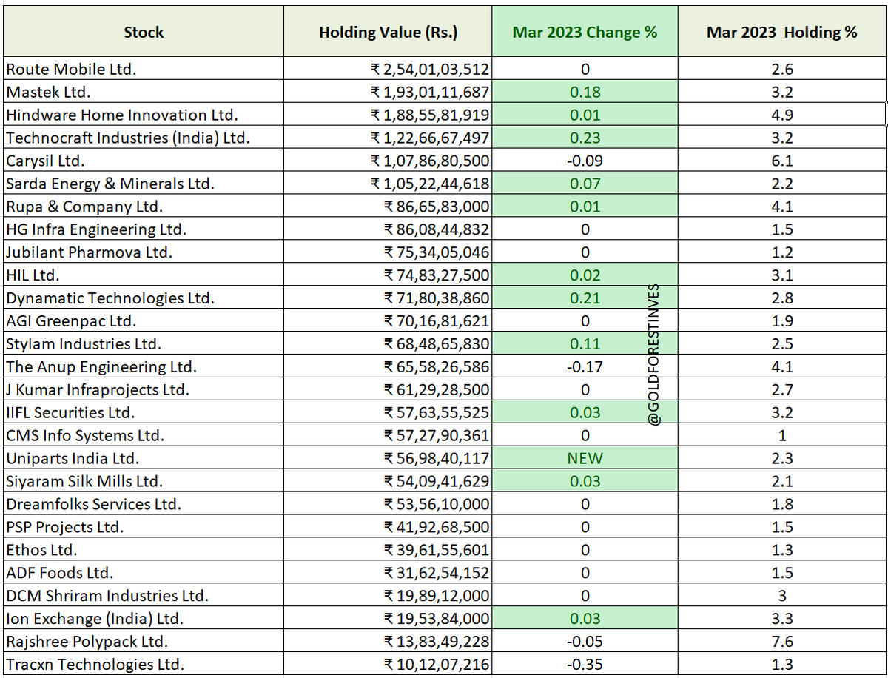Select holding value ₹ 13,83,49,228
This screenshot has width=888, height=678.
coord(388,642)
